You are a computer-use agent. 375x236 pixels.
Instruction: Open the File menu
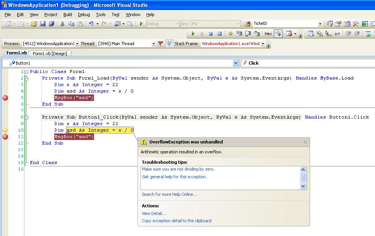click(8, 15)
